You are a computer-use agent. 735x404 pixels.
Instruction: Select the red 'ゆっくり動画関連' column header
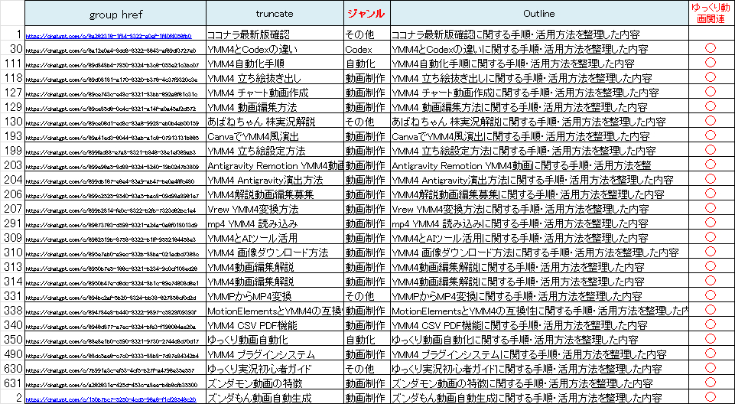711,14
